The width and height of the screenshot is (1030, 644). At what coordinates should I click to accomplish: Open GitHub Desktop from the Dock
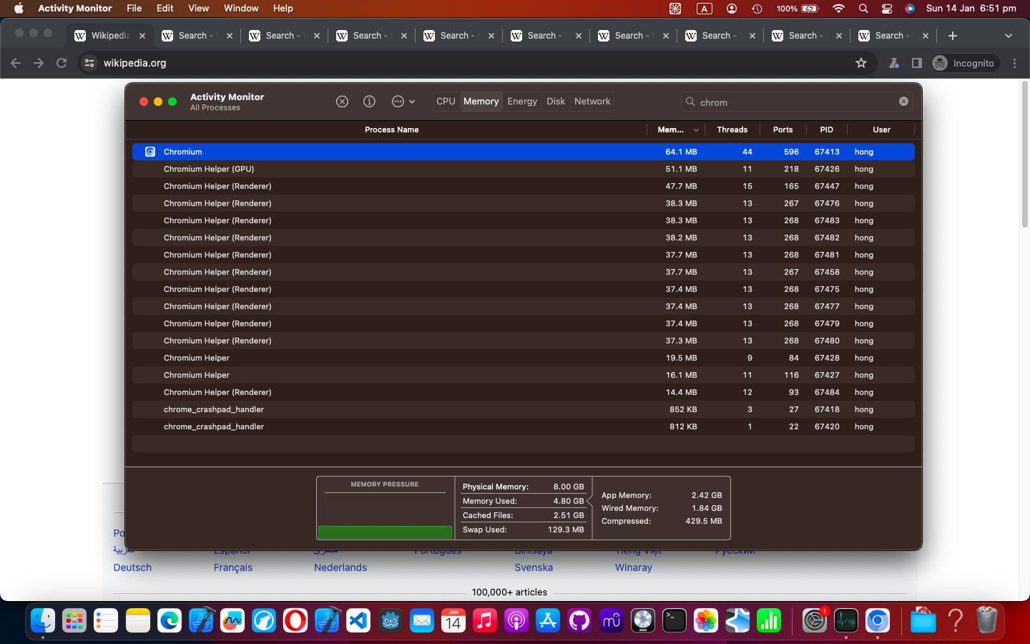pyautogui.click(x=579, y=620)
